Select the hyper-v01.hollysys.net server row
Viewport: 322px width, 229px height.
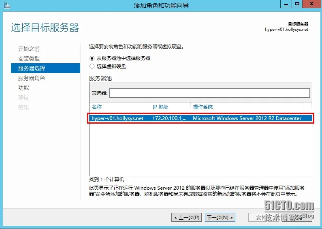tap(200, 118)
